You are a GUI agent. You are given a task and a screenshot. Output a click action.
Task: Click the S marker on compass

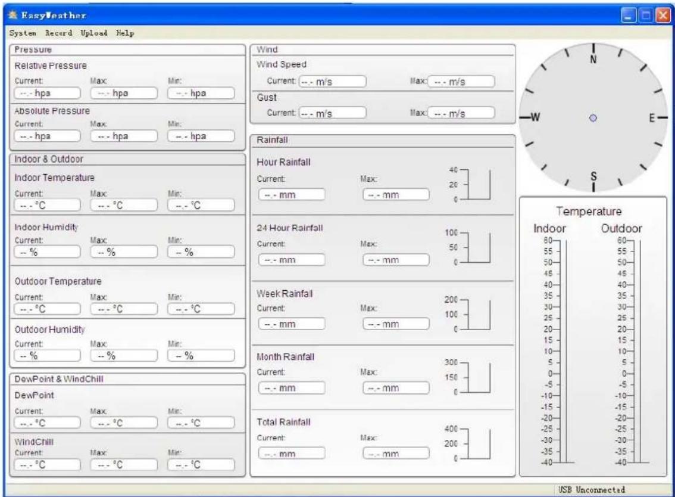pyautogui.click(x=593, y=176)
